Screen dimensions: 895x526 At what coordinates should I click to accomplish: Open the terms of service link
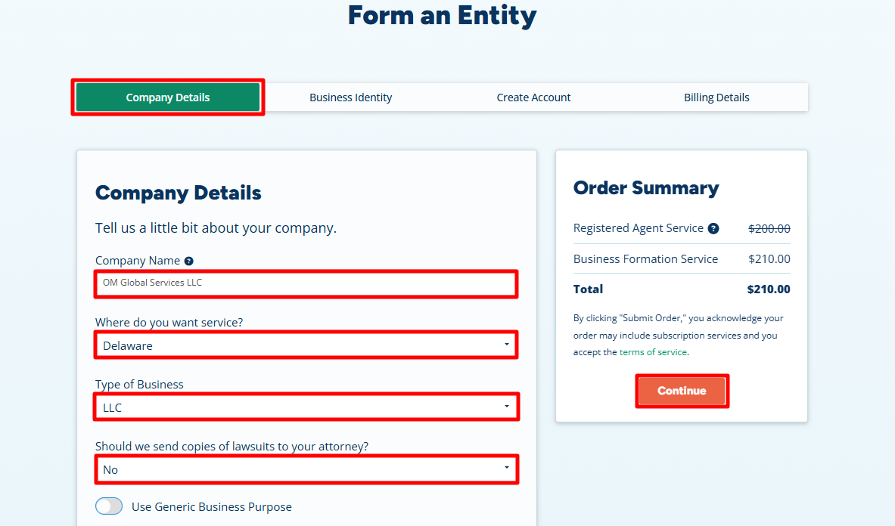tap(653, 352)
